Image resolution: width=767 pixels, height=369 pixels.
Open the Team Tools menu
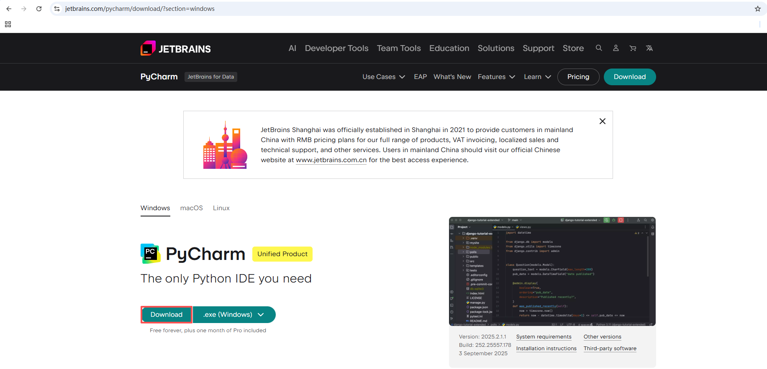(x=399, y=48)
